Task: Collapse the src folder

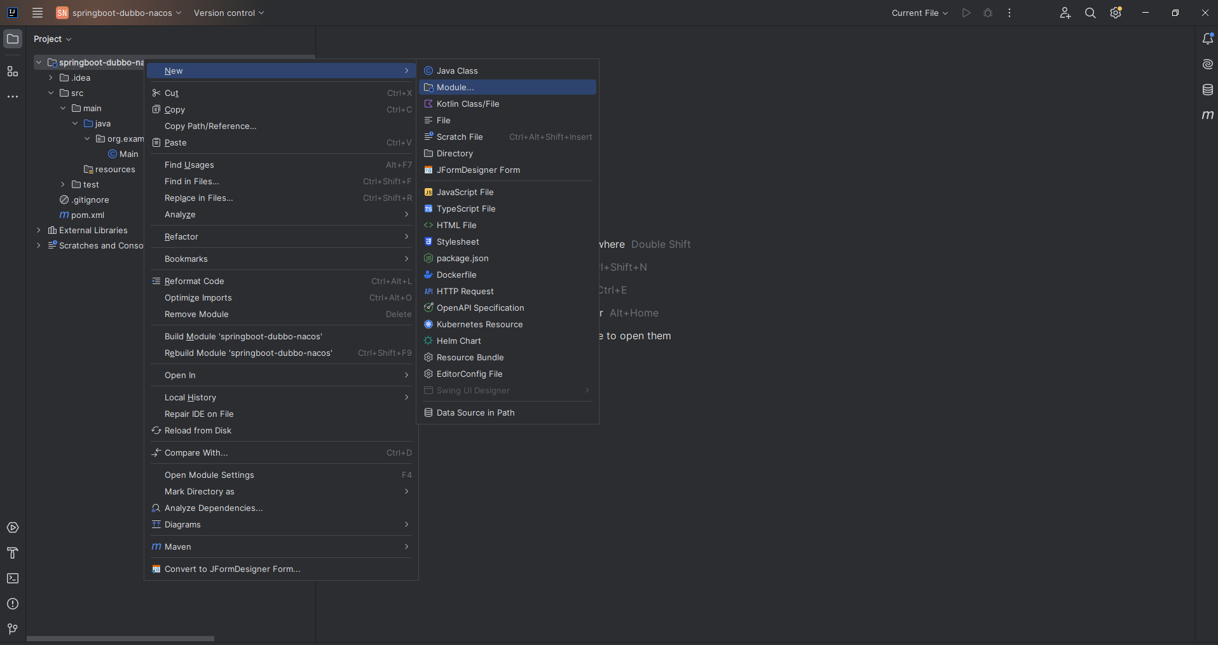Action: 51,93
